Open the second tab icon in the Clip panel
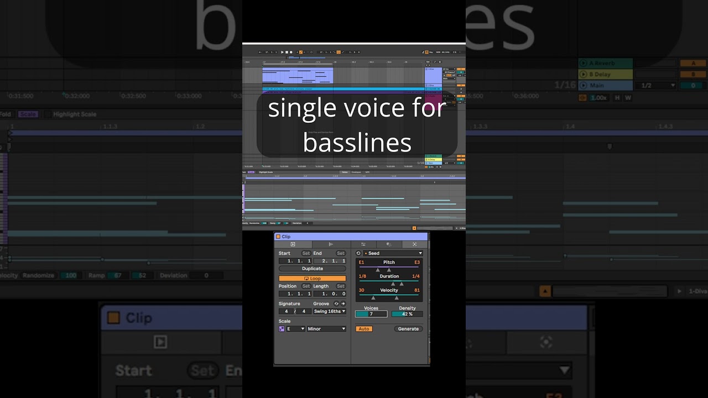The height and width of the screenshot is (398, 708). [331, 244]
